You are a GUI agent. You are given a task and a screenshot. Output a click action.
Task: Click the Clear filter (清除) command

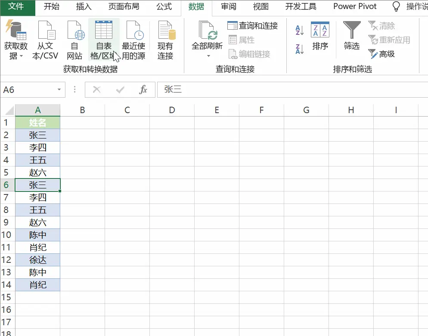381,26
